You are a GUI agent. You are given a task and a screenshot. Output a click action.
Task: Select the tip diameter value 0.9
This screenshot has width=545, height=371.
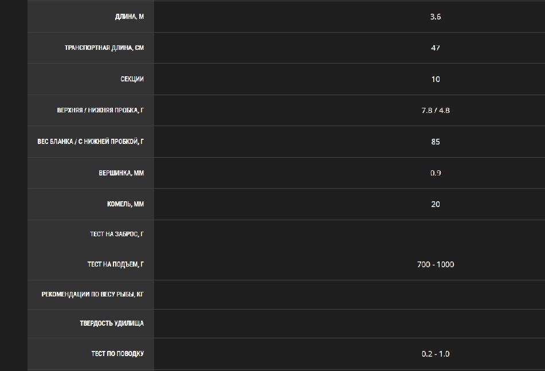(x=436, y=173)
